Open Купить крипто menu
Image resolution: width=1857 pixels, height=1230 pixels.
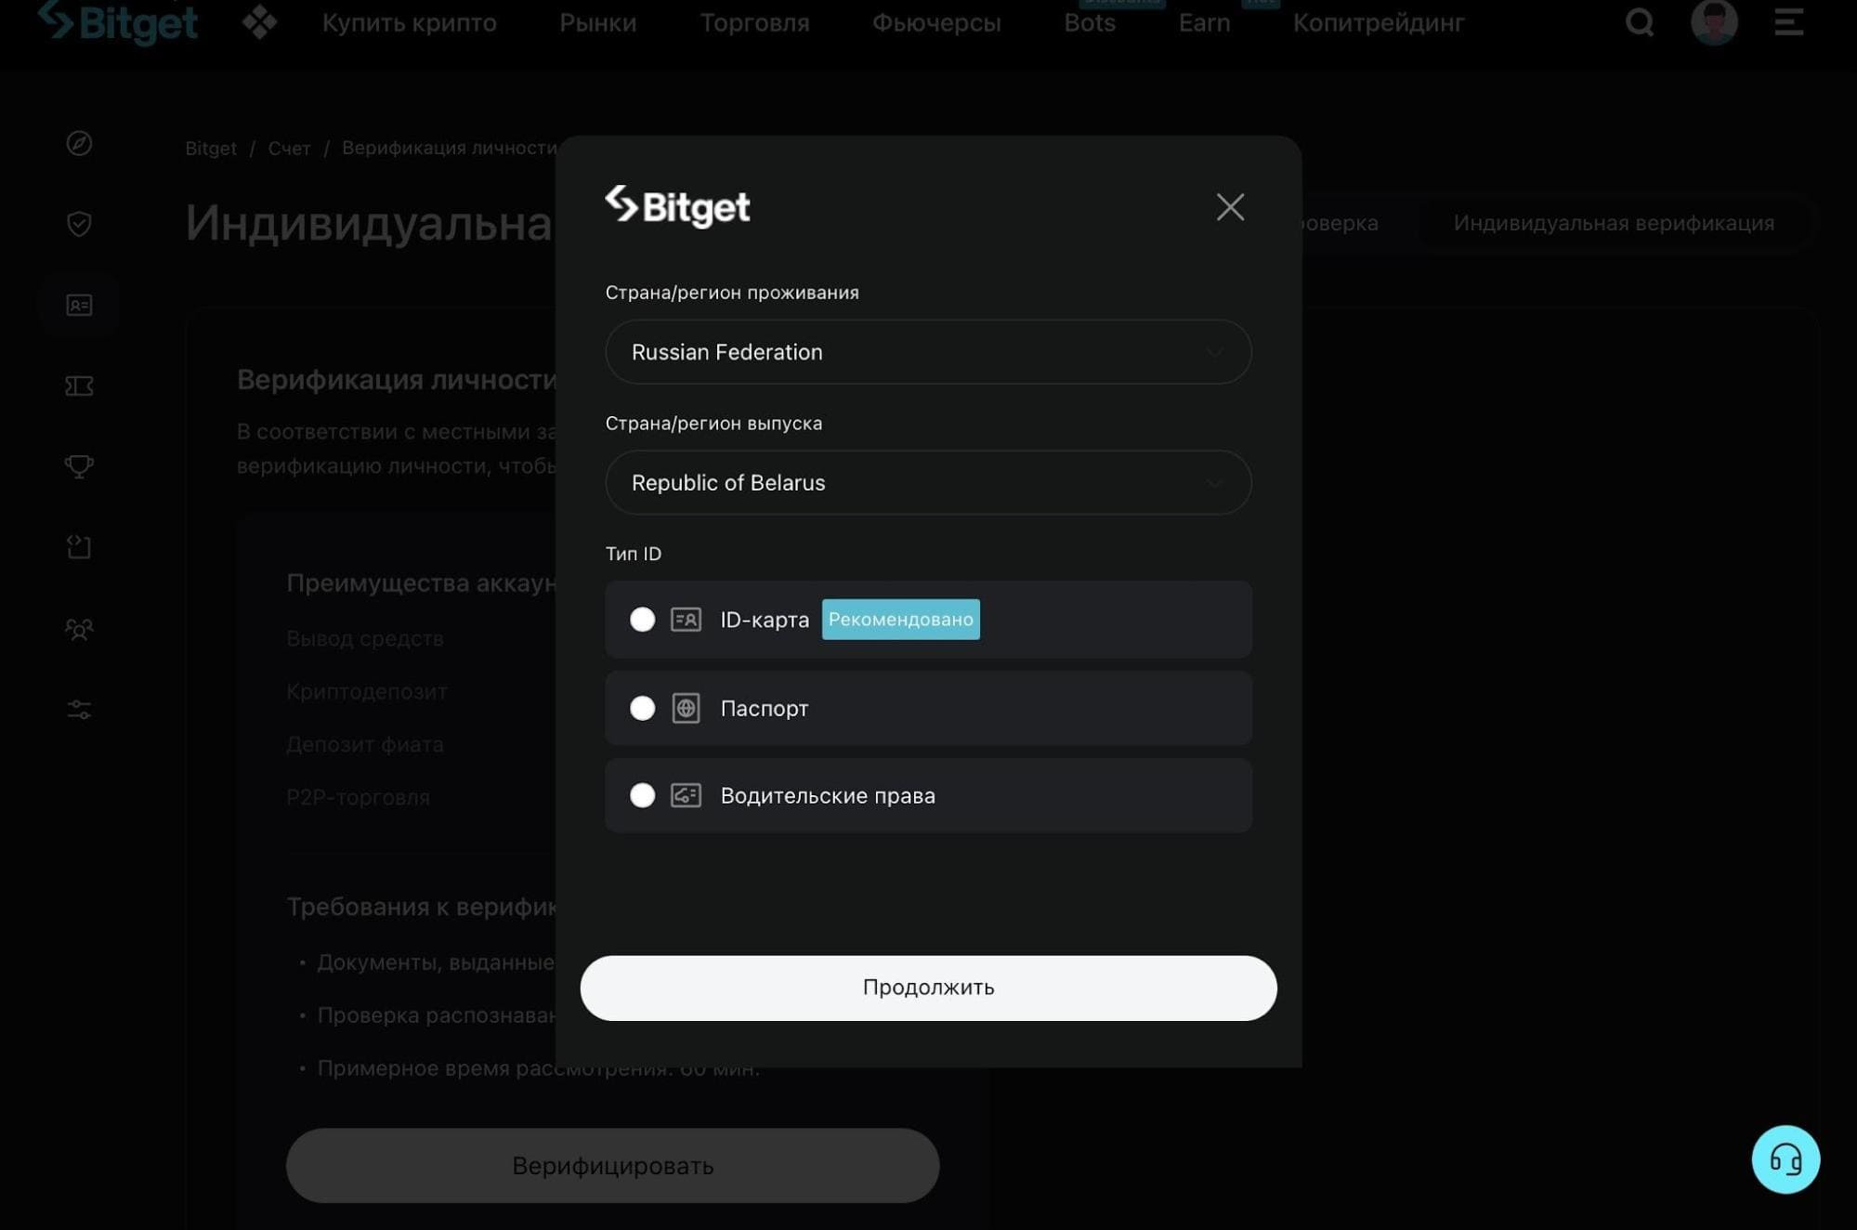[x=409, y=22]
